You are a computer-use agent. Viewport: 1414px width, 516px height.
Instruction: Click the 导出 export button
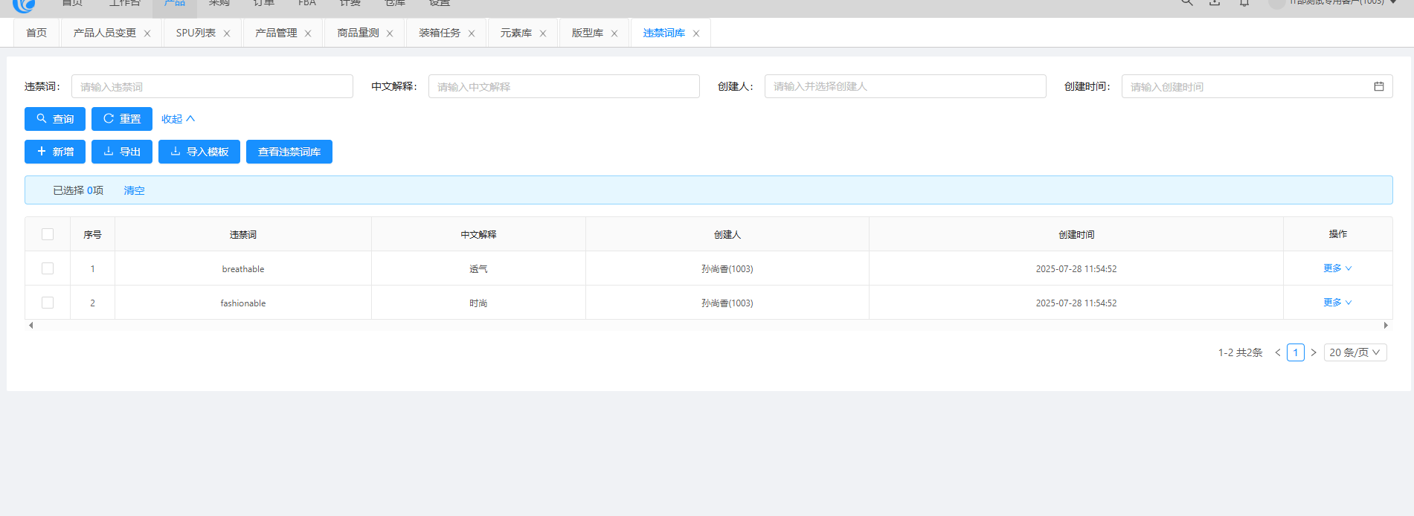tap(122, 152)
